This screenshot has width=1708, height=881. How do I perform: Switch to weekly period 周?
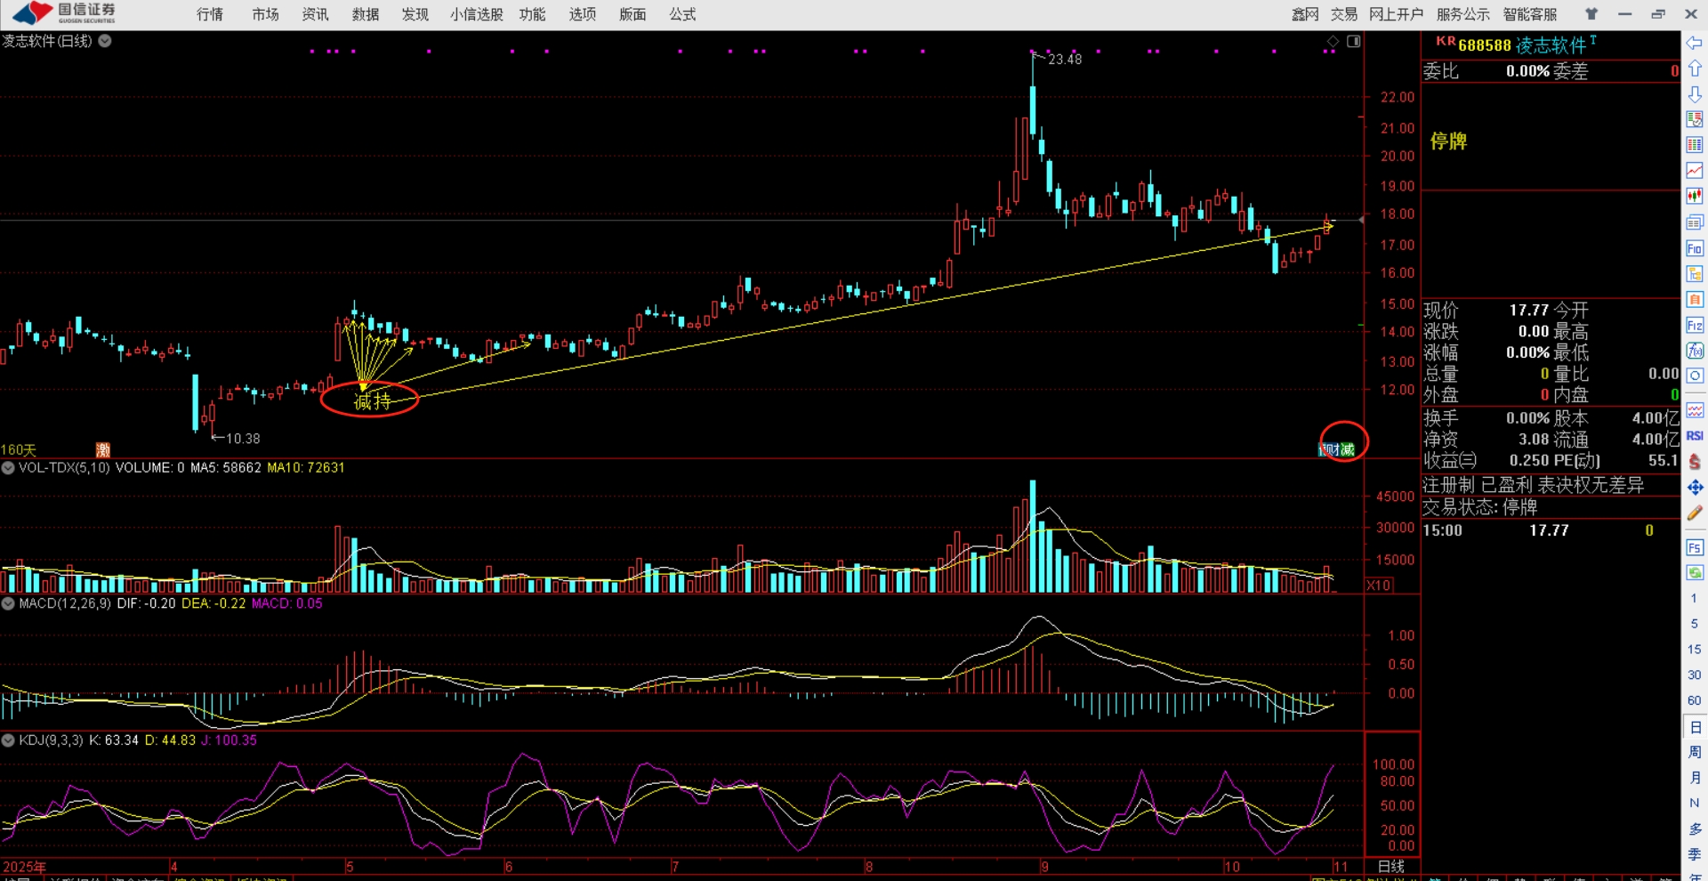pyautogui.click(x=1695, y=753)
